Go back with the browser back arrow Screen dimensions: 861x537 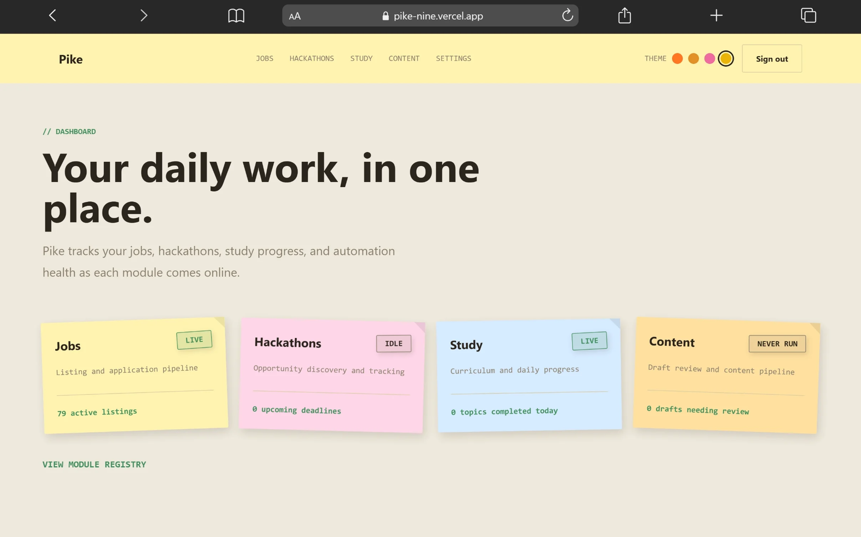pos(52,15)
